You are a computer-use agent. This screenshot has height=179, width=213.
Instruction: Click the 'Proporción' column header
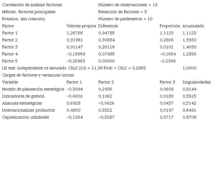(170, 26)
